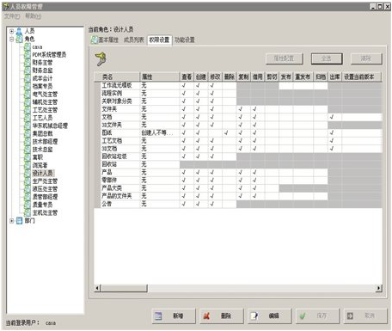
Task: Click the key permission icon above table
Action: pyautogui.click(x=101, y=58)
